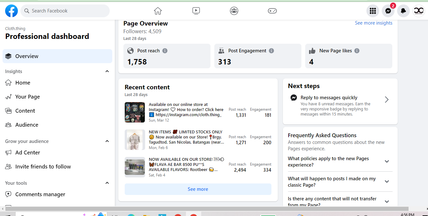This screenshot has width=428, height=216.
Task: Open the Instagram store post text
Action: coord(186,109)
